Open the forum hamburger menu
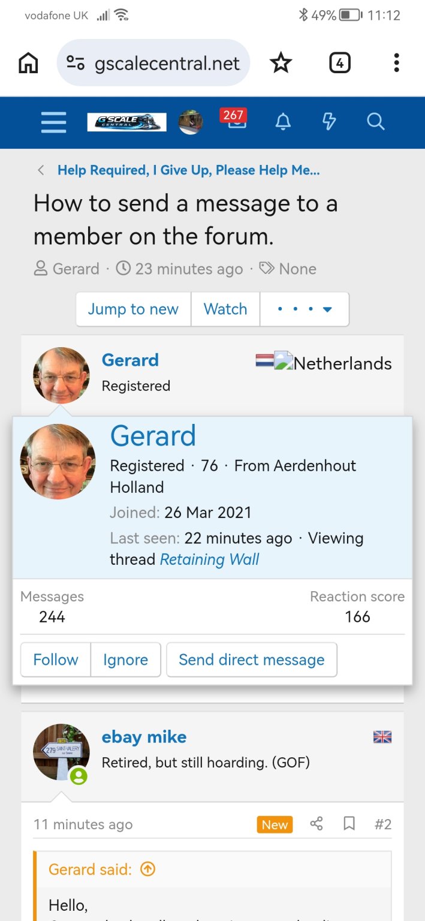The image size is (425, 921). pos(54,122)
